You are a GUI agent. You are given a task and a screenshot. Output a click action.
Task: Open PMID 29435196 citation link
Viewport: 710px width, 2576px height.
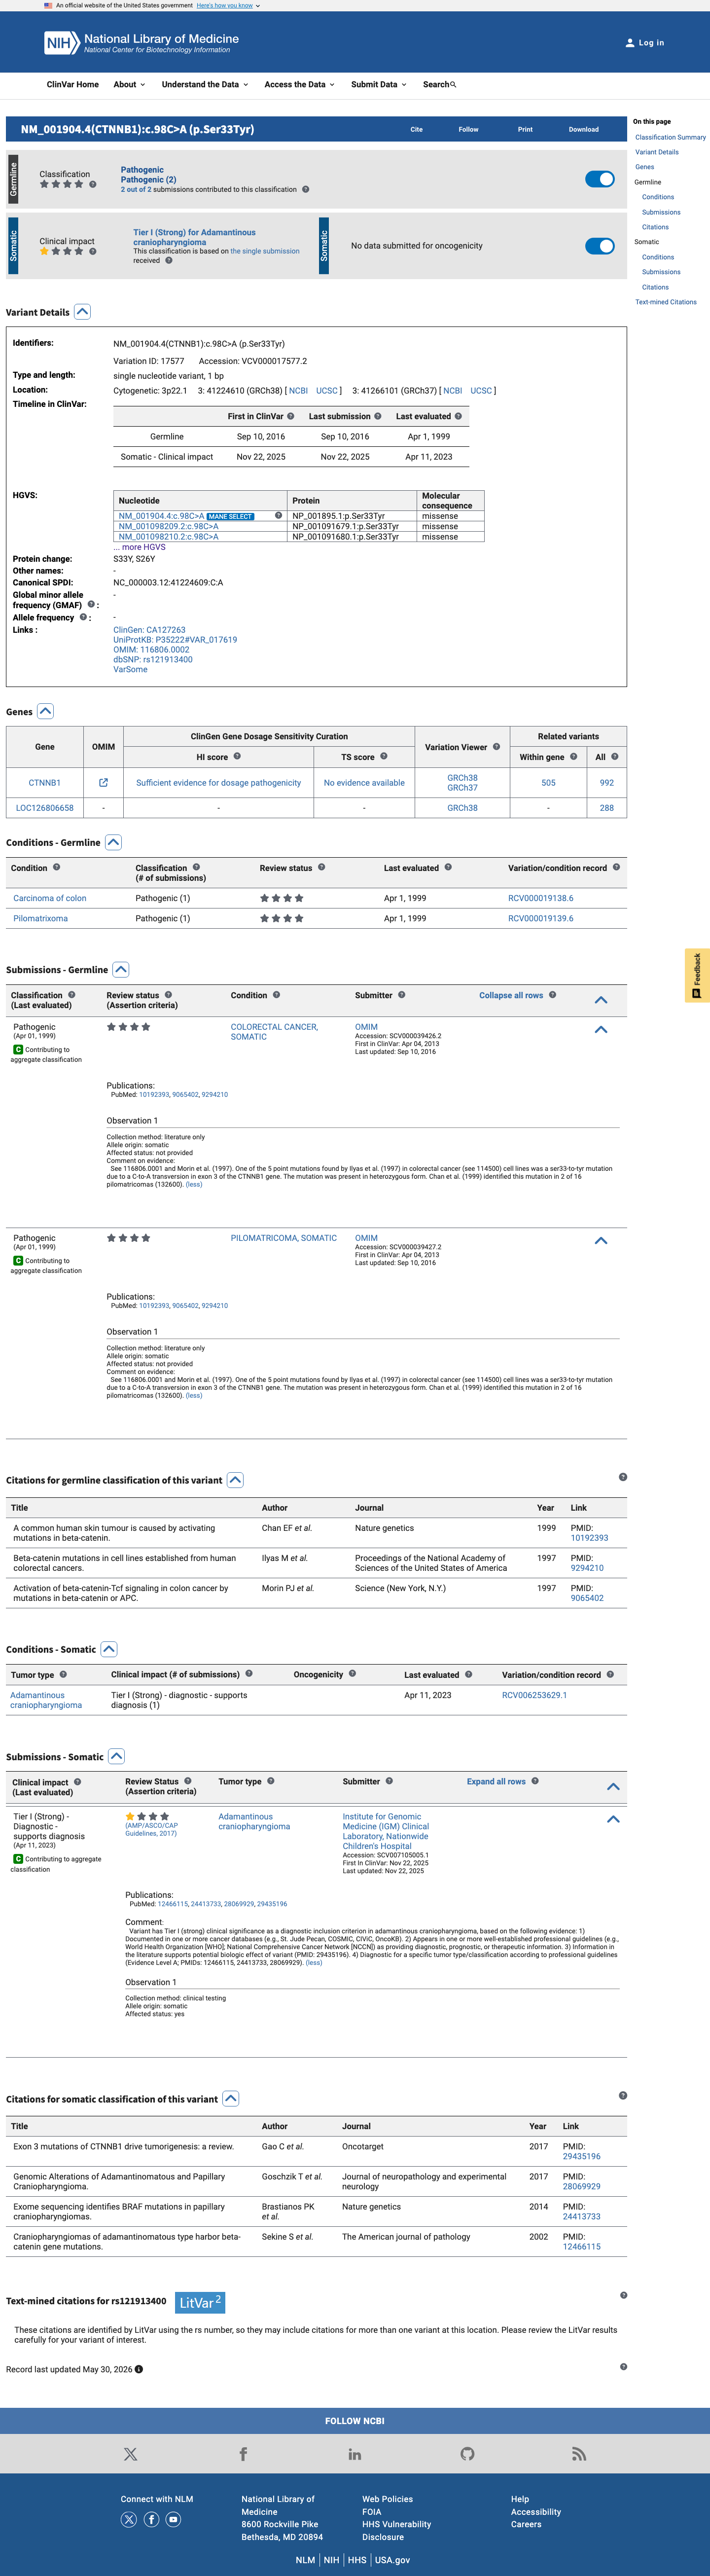point(582,2157)
